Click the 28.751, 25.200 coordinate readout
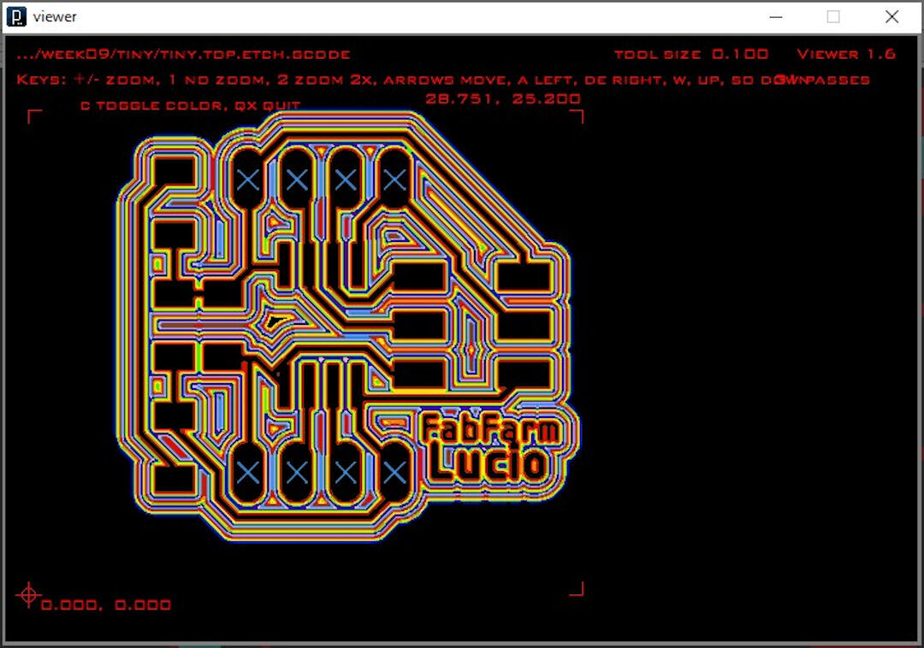The image size is (924, 648). 502,97
